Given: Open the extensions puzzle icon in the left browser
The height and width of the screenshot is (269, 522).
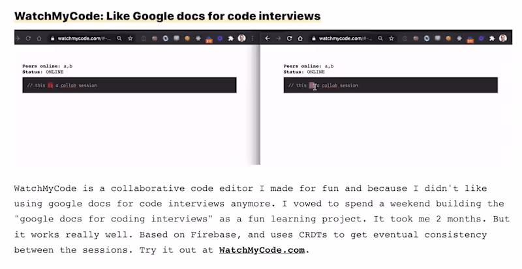Looking at the screenshot, I should pos(230,38).
